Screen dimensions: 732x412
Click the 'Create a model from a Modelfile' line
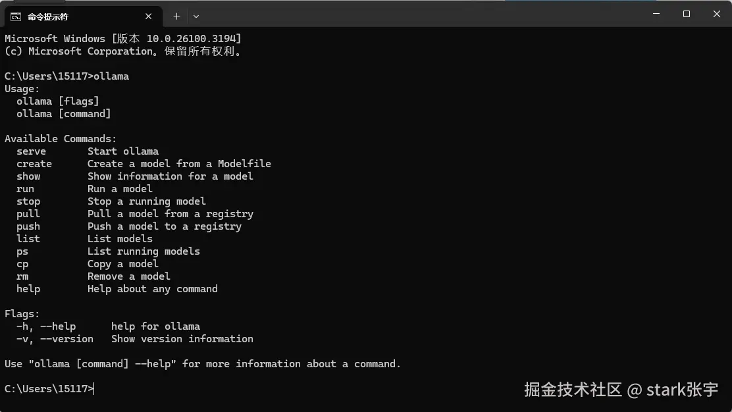click(x=179, y=164)
